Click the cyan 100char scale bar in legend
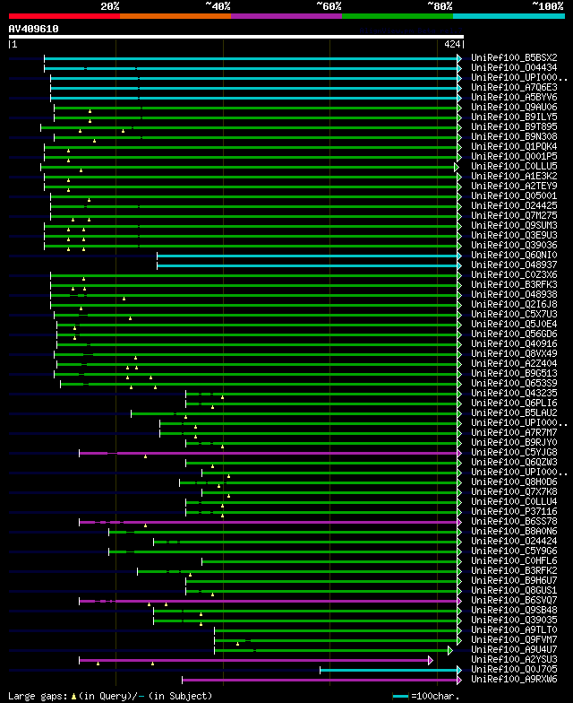This screenshot has width=573, height=703. (x=400, y=697)
